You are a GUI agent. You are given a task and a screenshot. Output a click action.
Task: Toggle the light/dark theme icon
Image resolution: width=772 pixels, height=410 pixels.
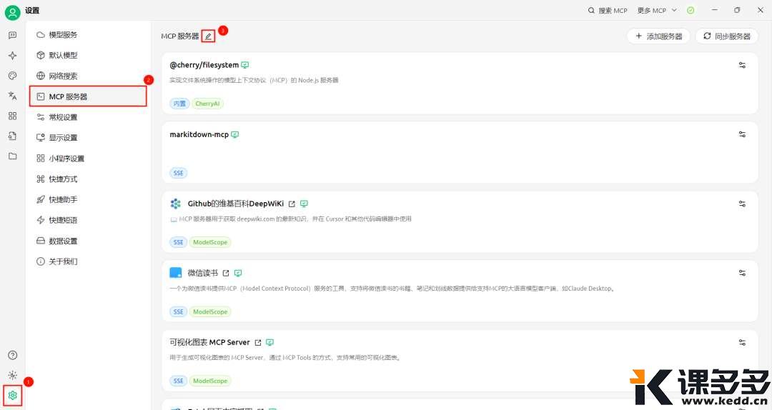click(13, 375)
